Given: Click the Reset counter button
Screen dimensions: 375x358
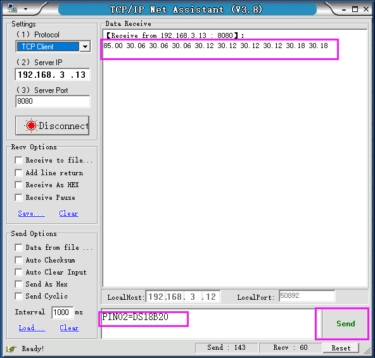Looking at the screenshot, I should 341,348.
